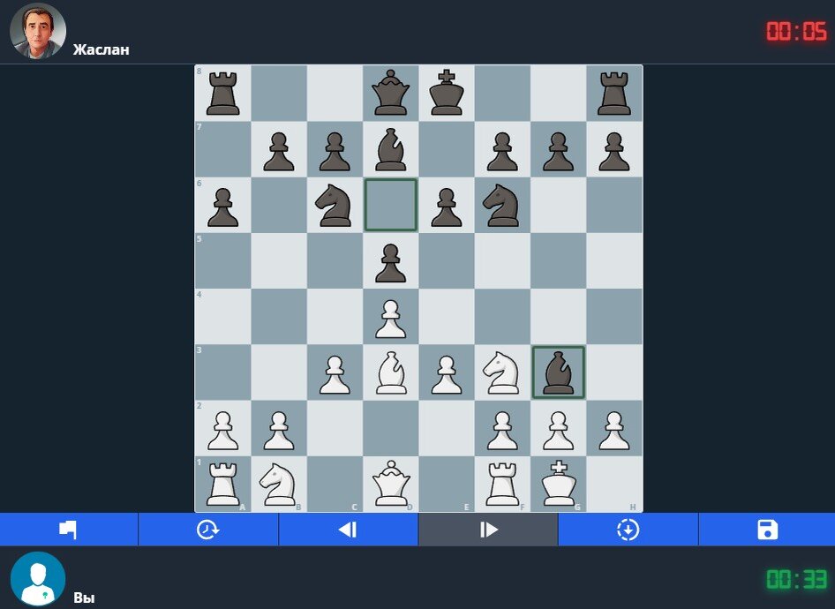
Task: Click the clock-arrow takeback icon
Action: (x=207, y=530)
